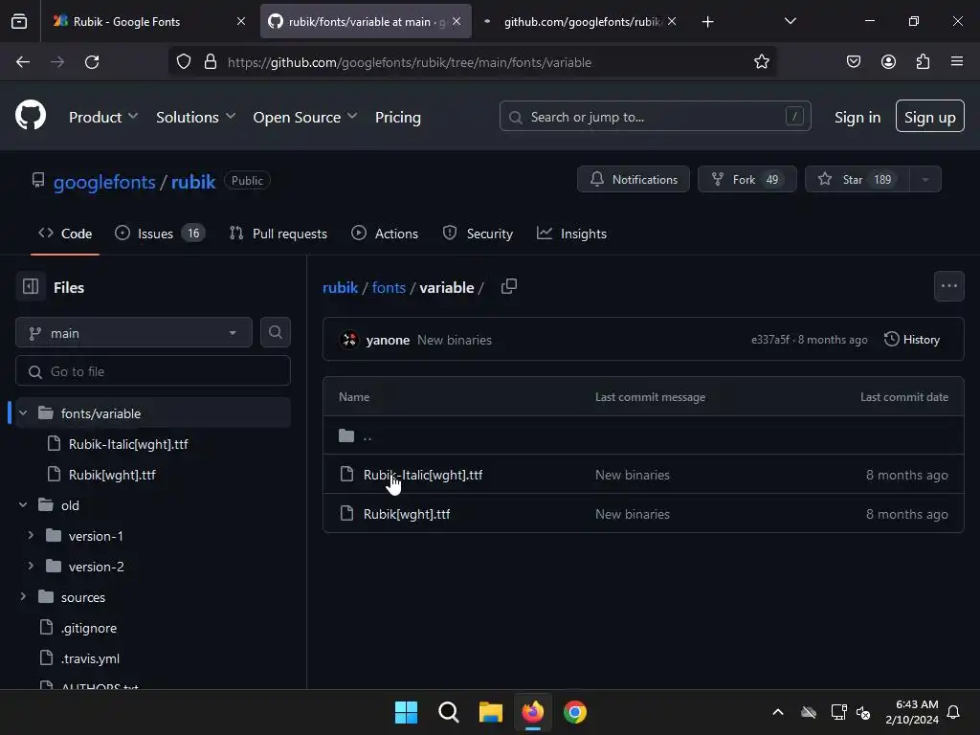Open the Firefox application menu
Image resolution: width=980 pixels, height=735 pixels.
point(956,61)
